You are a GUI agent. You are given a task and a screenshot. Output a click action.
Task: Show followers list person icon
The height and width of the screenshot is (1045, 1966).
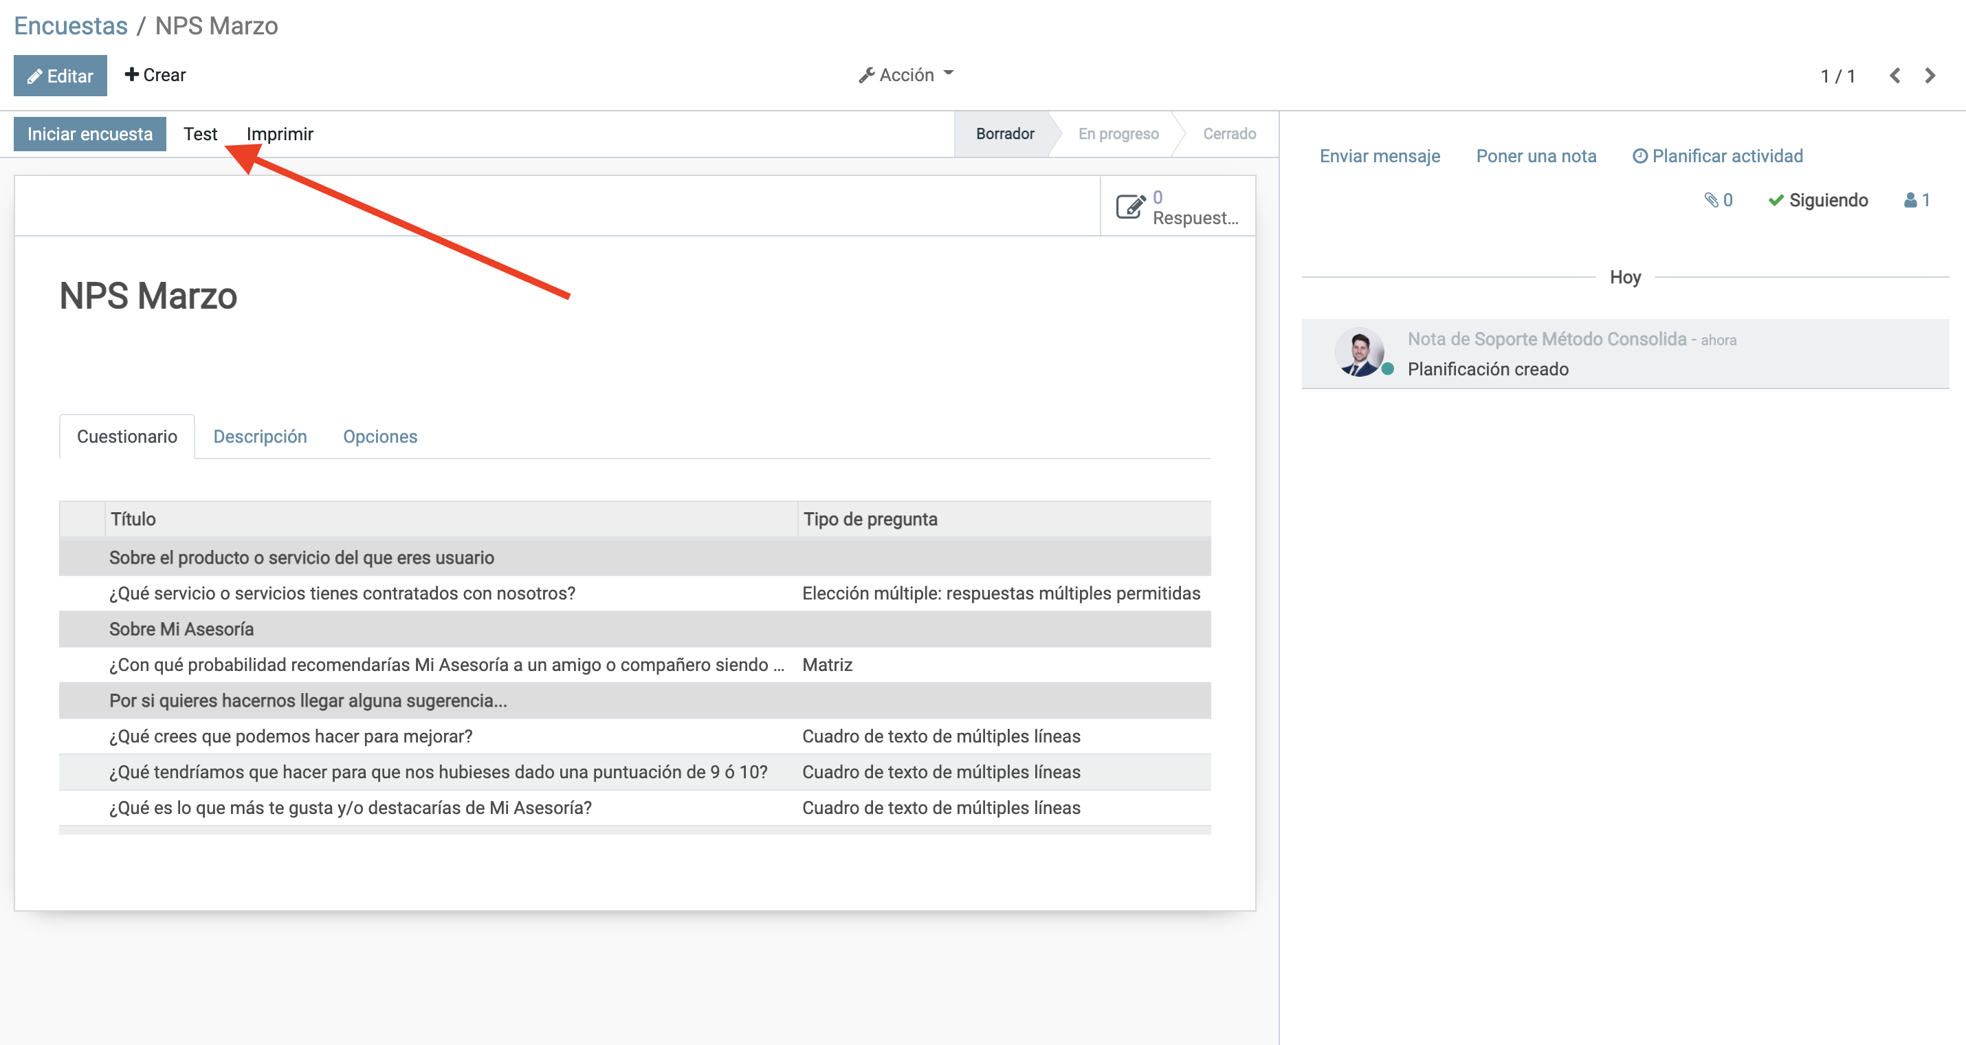pos(1917,200)
